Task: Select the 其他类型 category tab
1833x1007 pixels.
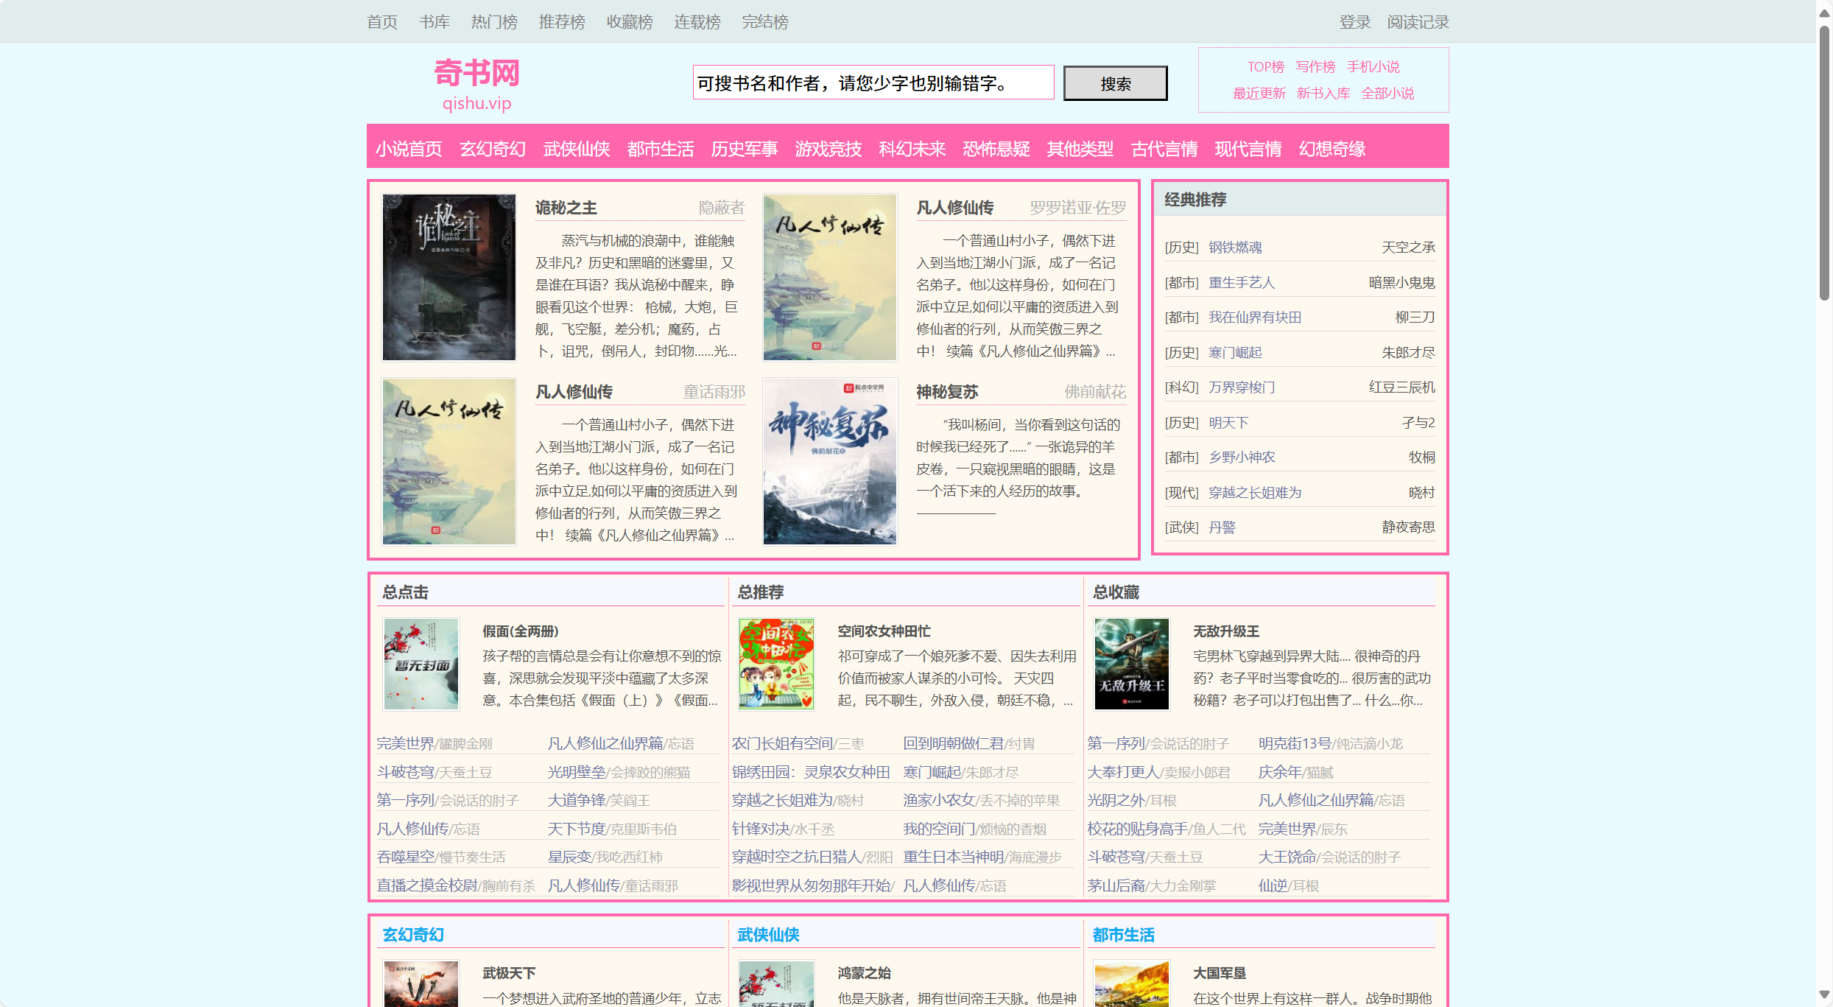Action: [1080, 149]
